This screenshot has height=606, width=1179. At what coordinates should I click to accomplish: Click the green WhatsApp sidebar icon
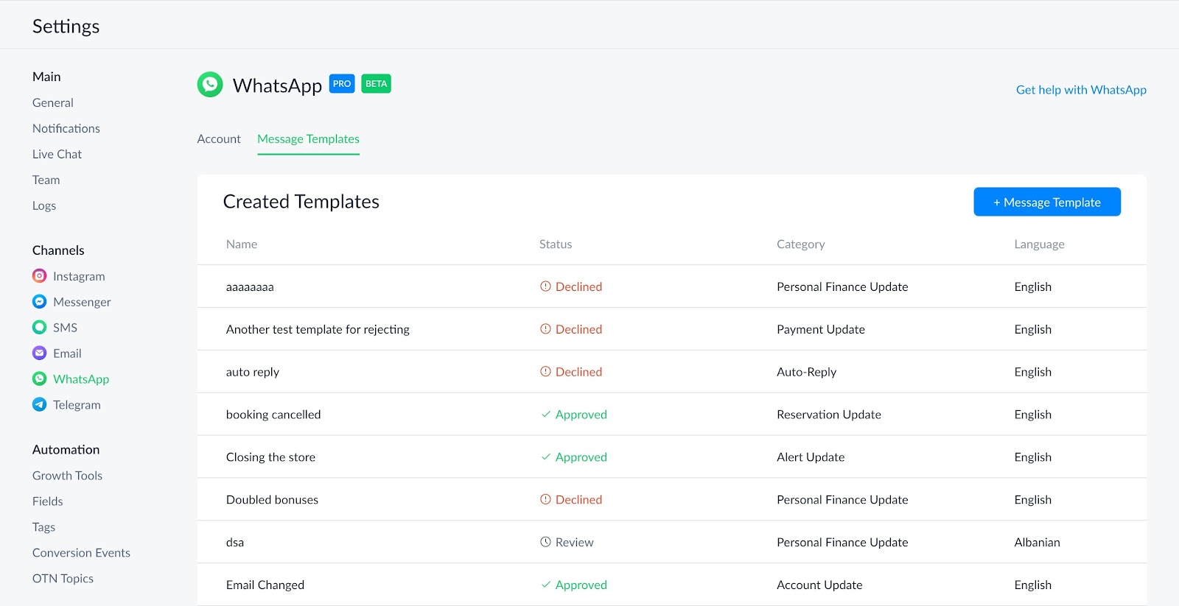tap(40, 379)
